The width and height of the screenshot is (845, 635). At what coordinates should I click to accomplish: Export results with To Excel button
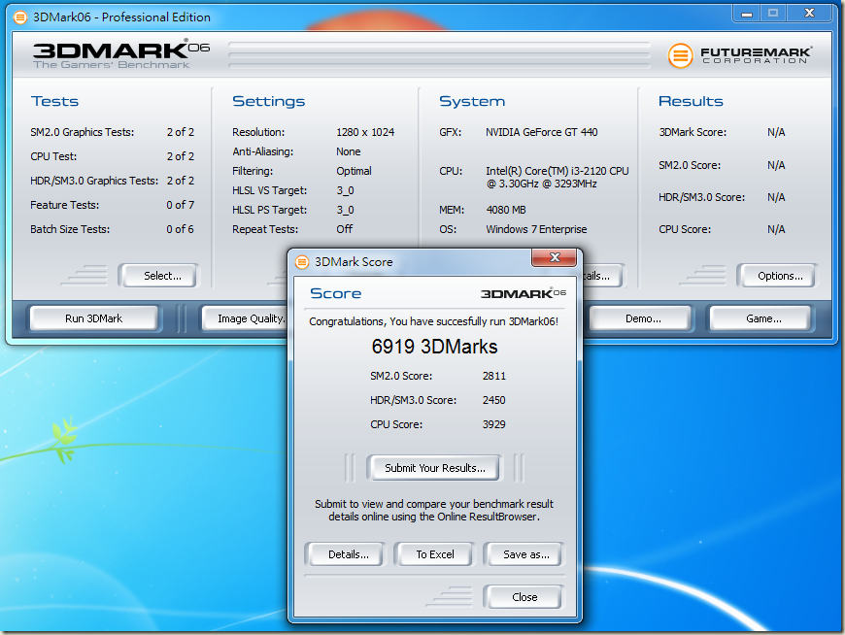(435, 554)
